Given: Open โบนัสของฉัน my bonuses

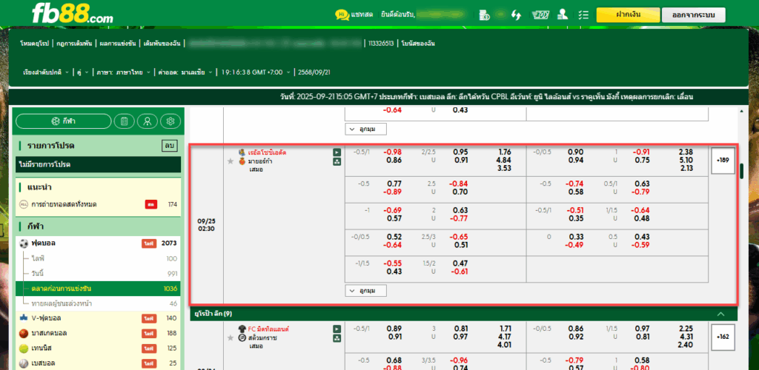Looking at the screenshot, I should (418, 44).
